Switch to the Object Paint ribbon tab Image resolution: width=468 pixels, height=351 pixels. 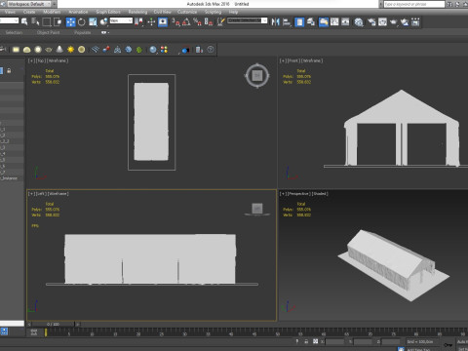point(48,32)
